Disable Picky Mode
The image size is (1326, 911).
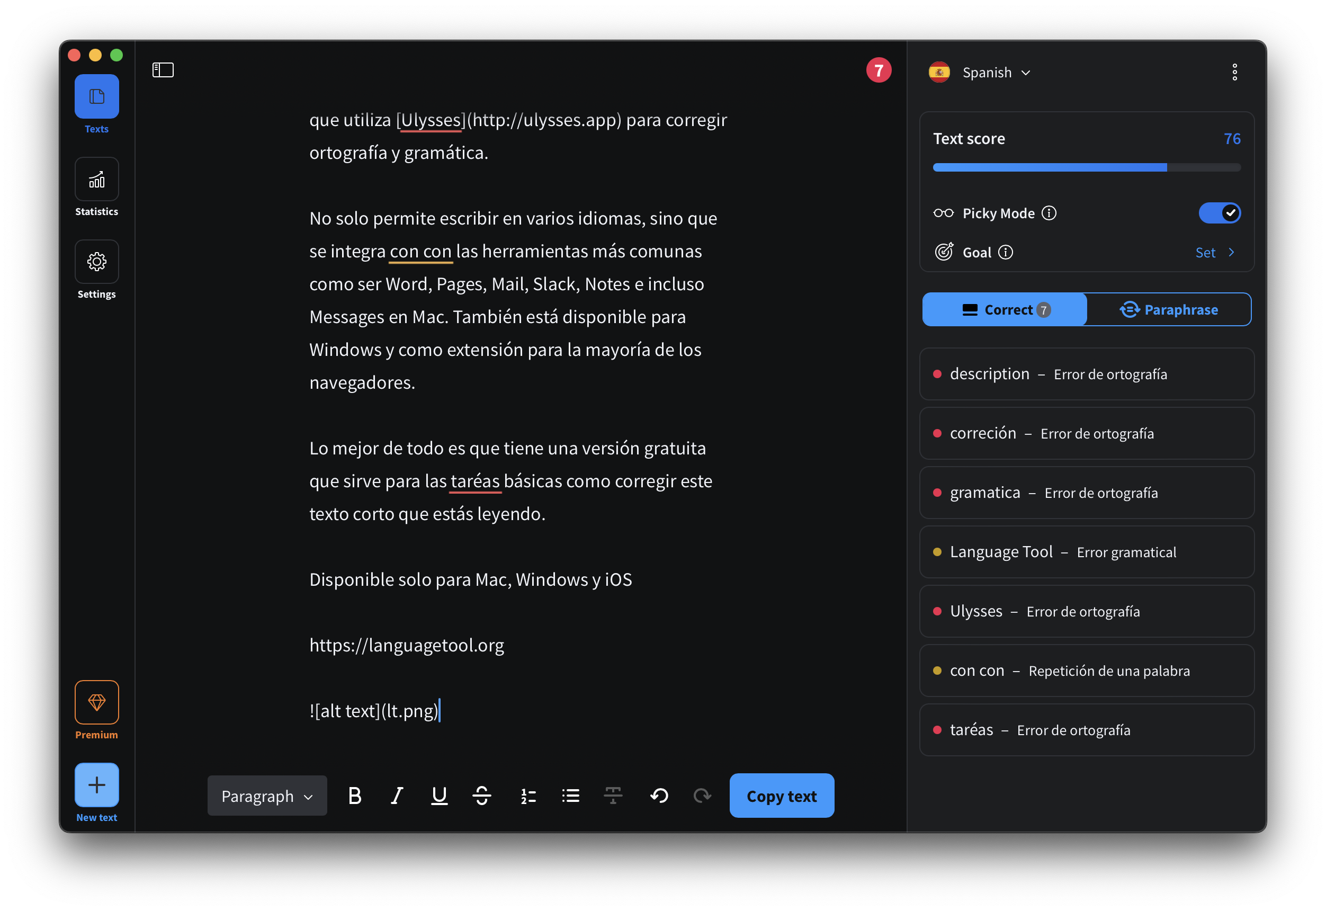click(x=1220, y=213)
